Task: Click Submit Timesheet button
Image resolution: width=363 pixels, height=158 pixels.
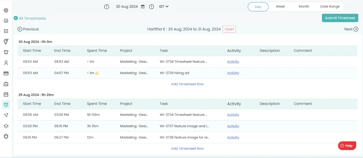Action: [x=340, y=18]
